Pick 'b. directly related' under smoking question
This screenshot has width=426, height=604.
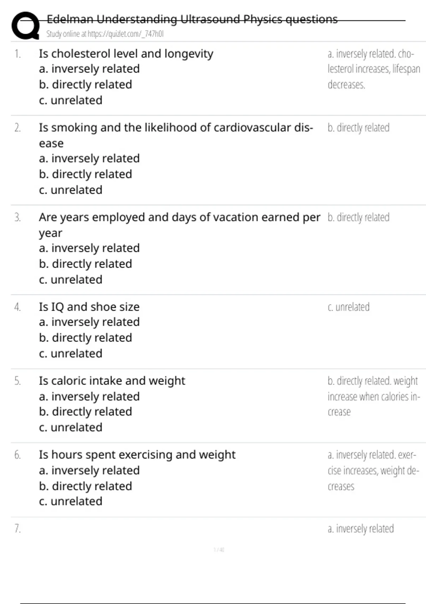pos(85,174)
